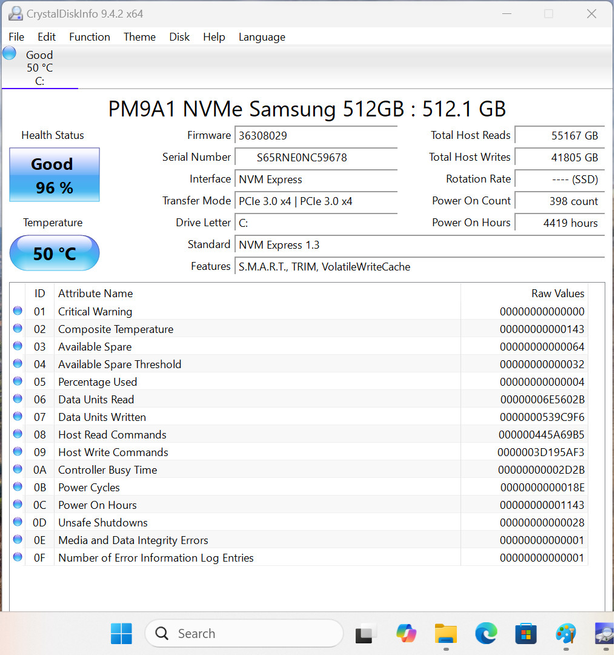Viewport: 615px width, 655px height.
Task: Open the Disk menu
Action: [179, 37]
